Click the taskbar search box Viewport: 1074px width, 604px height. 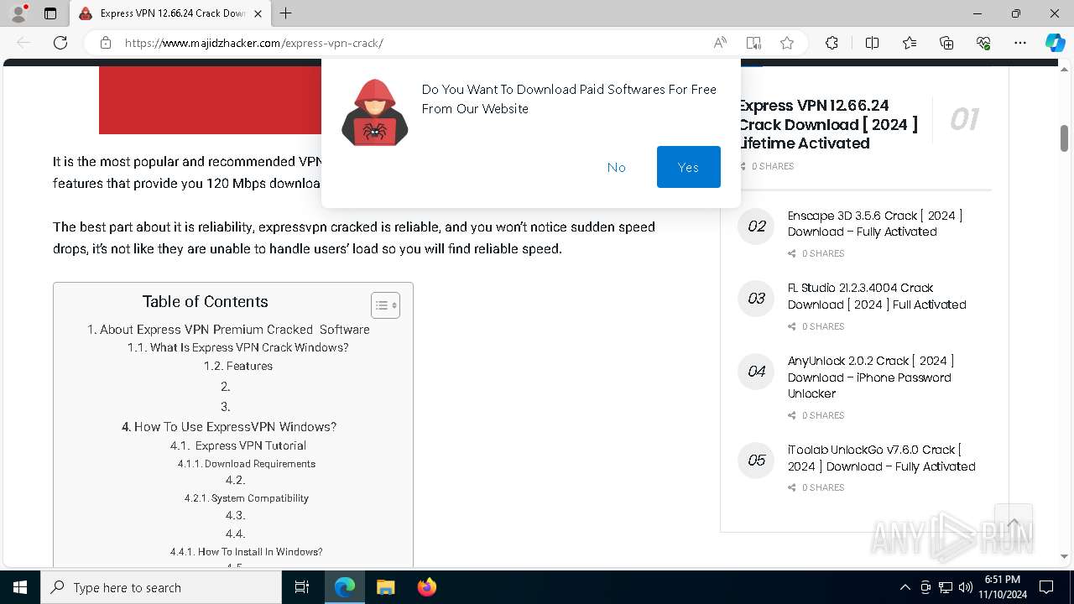[161, 587]
